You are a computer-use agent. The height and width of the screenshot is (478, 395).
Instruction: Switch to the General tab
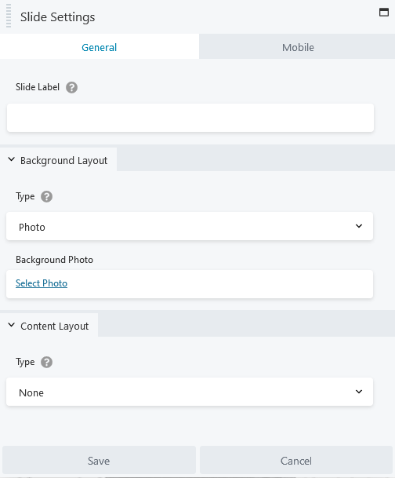[100, 46]
